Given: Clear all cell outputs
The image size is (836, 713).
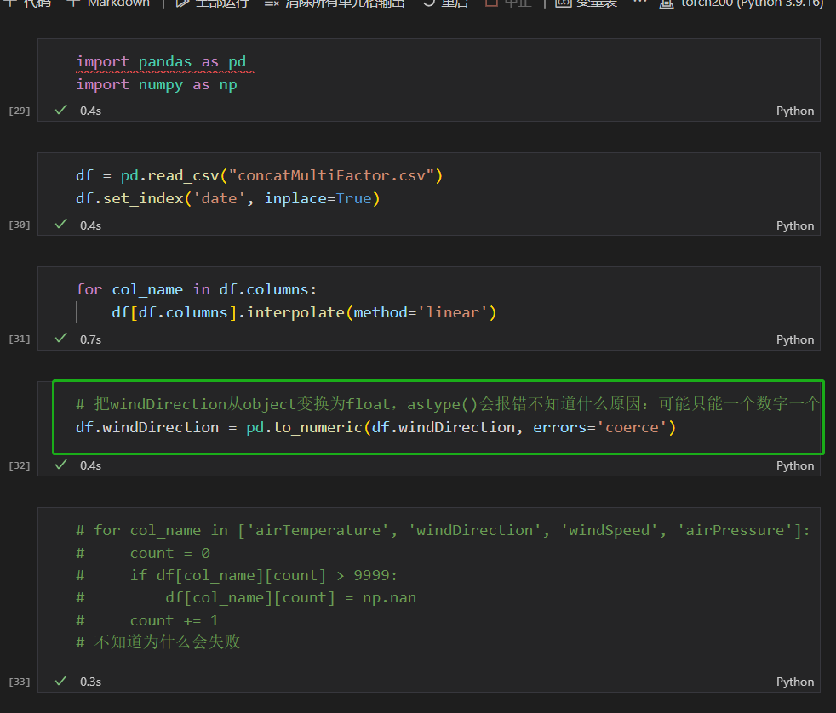Looking at the screenshot, I should [x=335, y=3].
